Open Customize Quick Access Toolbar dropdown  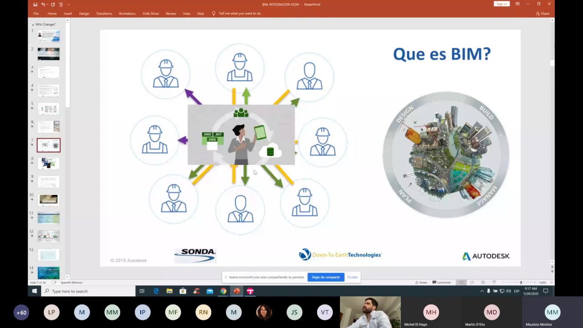coord(69,5)
